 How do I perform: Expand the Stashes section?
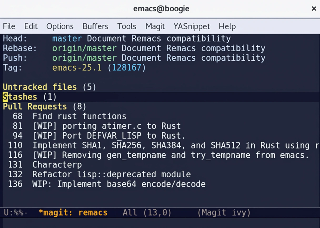pyautogui.click(x=20, y=97)
